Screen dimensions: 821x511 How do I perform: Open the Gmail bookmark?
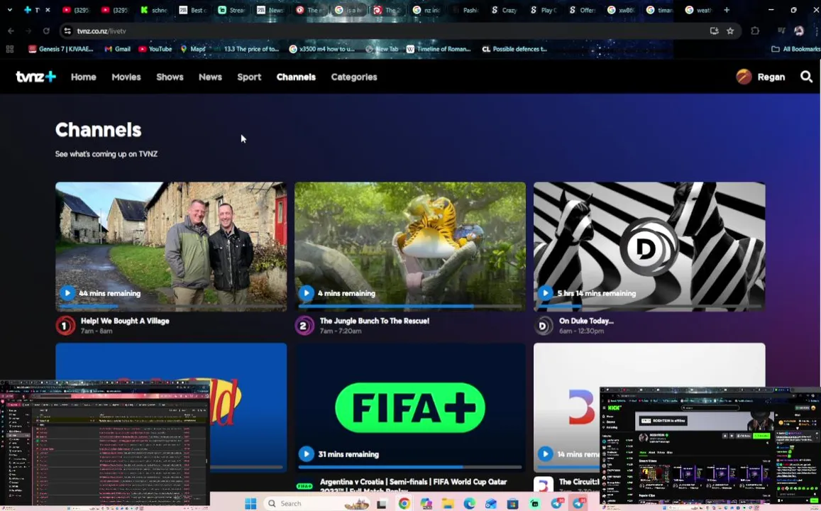coord(117,49)
